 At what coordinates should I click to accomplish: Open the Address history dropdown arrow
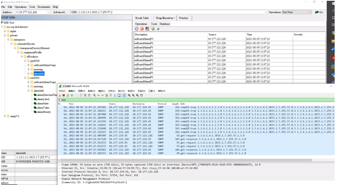pyautogui.click(x=48, y=12)
